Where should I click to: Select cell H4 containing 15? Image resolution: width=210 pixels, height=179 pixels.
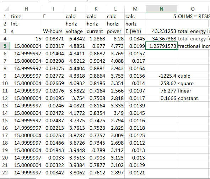(x=26, y=39)
